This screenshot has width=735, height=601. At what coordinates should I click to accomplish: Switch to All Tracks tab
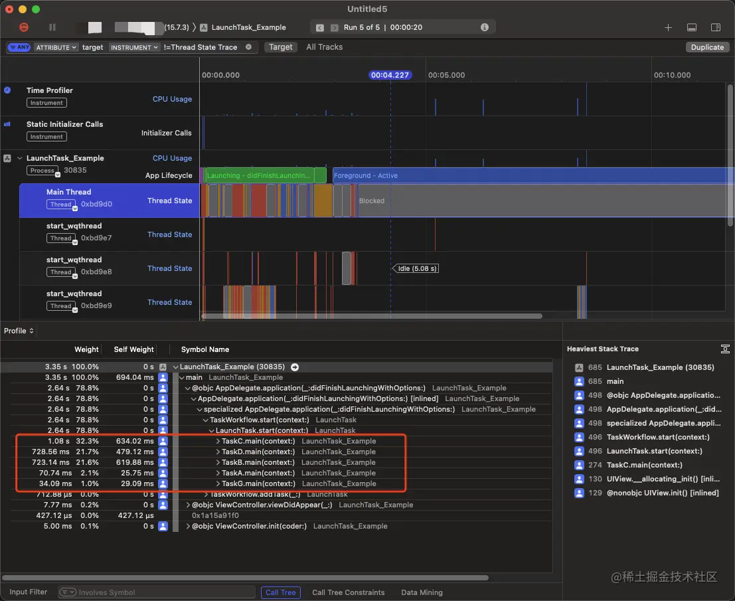coord(325,47)
